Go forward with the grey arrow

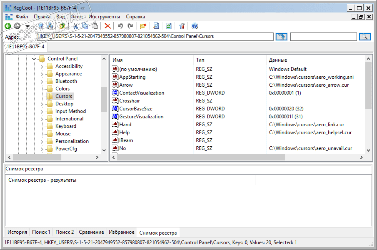tap(17, 26)
